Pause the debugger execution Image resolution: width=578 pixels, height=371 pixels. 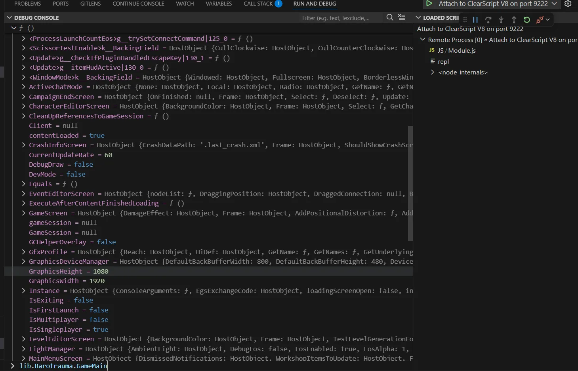click(x=475, y=20)
